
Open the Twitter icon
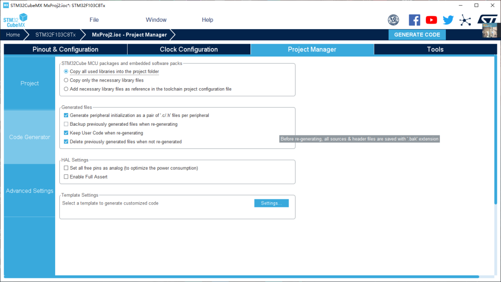tap(448, 20)
